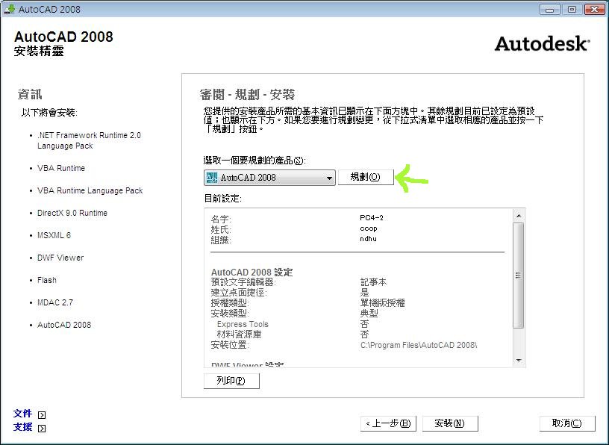Click the 記事本 text editor value

point(374,282)
